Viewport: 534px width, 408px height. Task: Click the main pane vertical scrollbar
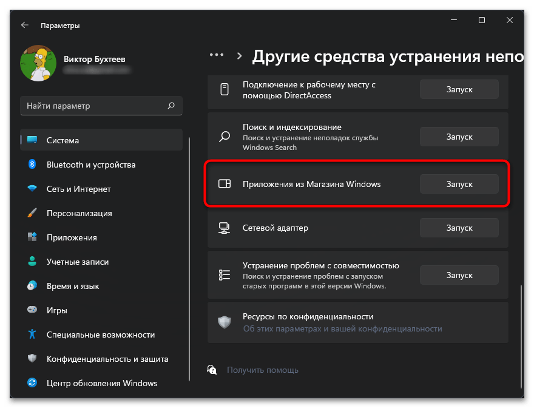click(x=521, y=336)
